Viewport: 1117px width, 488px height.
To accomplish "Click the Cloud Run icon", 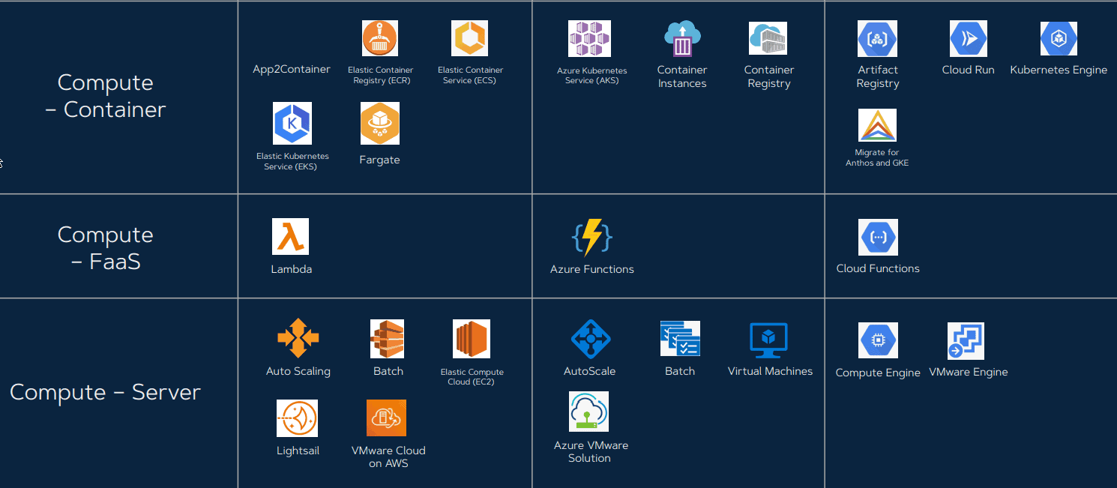I will click(968, 37).
